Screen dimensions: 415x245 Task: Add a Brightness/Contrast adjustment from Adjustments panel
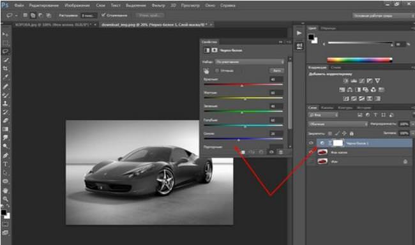345,80
